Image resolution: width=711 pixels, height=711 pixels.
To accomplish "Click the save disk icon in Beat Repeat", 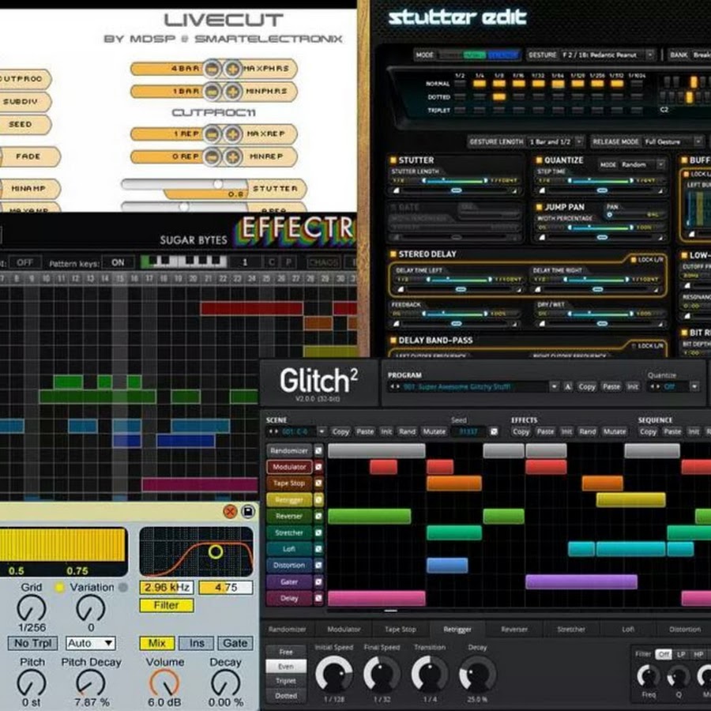I will pos(247,512).
